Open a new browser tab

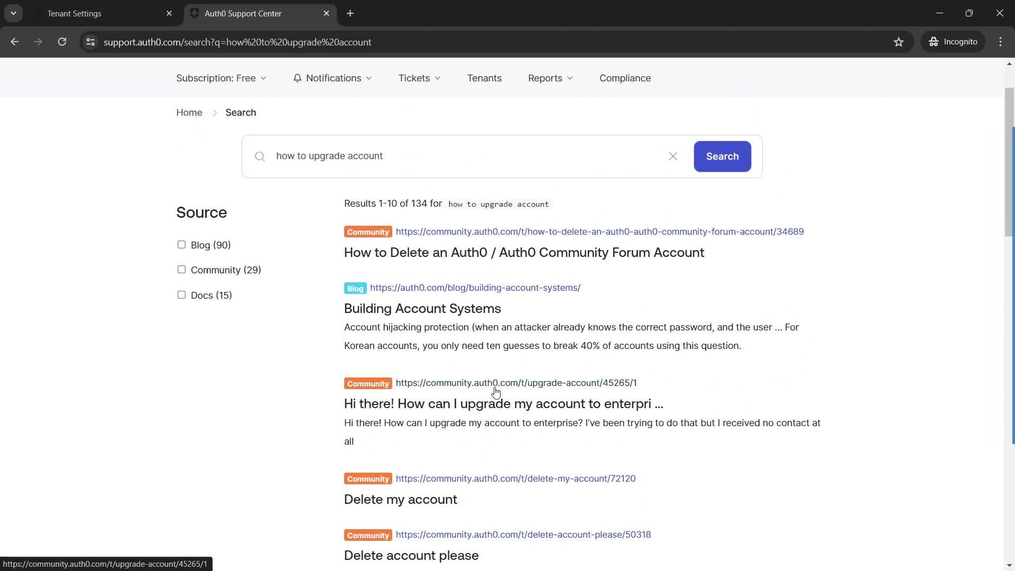[350, 13]
